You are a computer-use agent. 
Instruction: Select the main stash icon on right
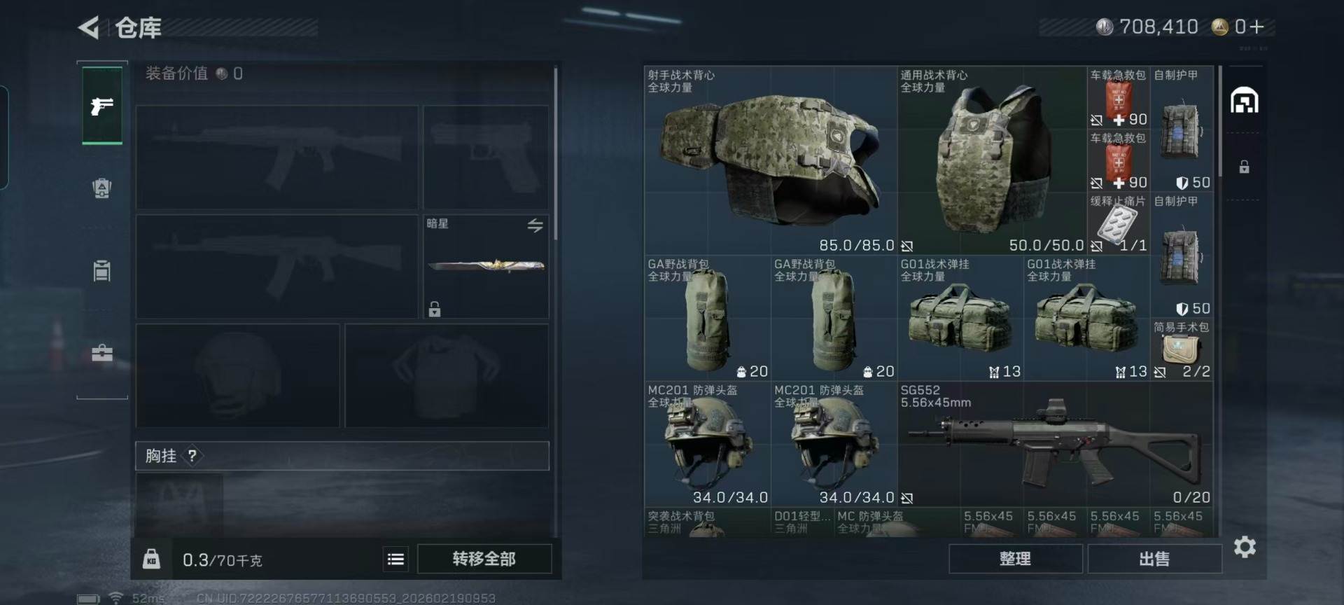click(1245, 101)
